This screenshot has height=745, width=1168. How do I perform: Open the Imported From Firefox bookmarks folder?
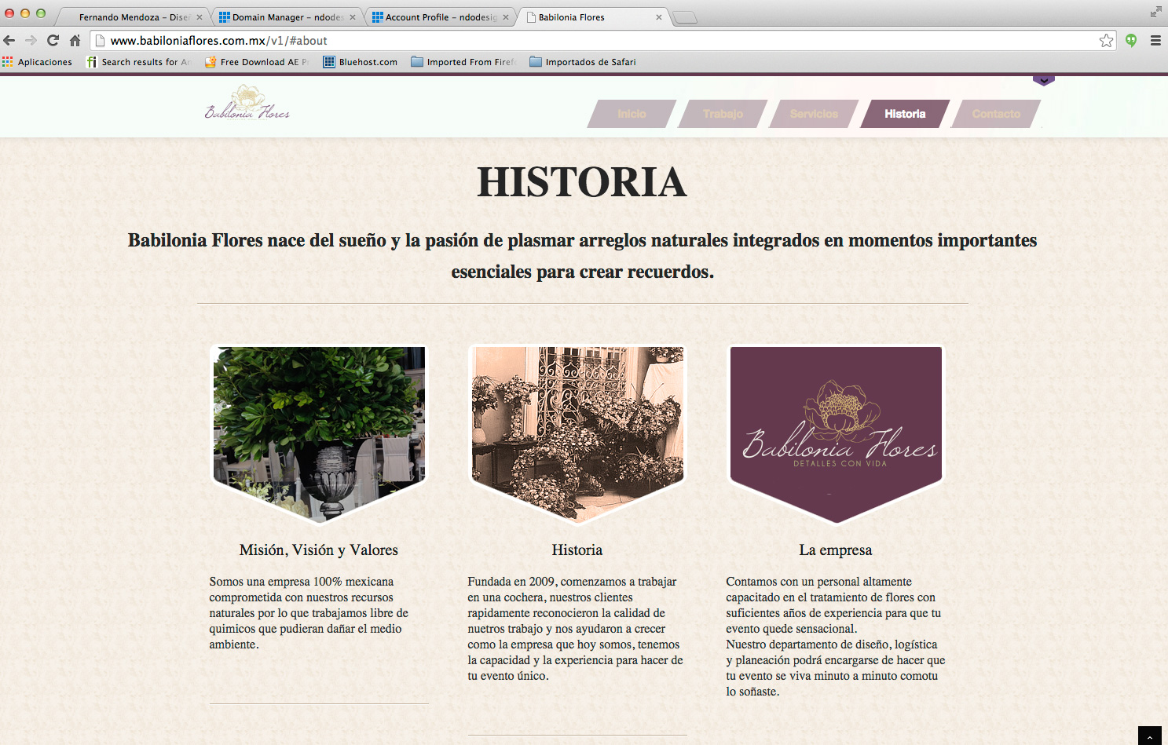(463, 62)
